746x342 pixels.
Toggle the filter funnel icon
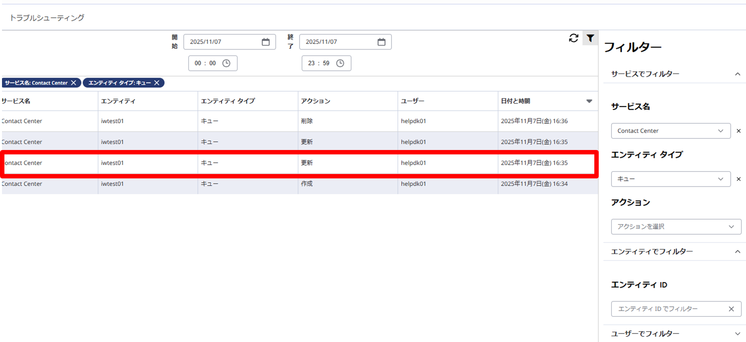point(590,38)
